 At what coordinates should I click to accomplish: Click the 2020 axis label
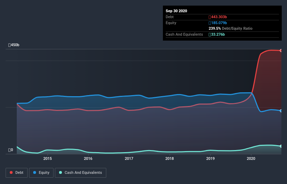[x=251, y=158]
